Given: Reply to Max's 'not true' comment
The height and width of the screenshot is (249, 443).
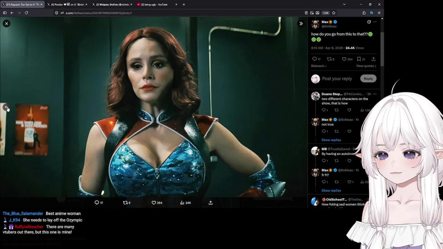Looking at the screenshot, I should click(x=324, y=131).
